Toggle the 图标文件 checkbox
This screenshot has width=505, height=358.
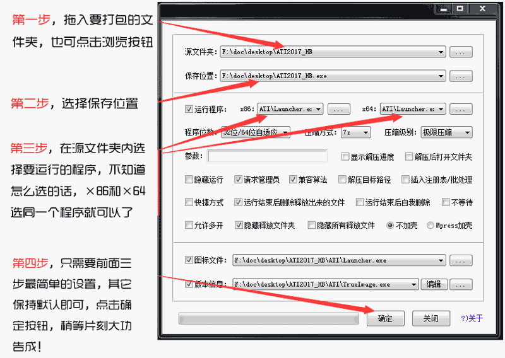(189, 260)
